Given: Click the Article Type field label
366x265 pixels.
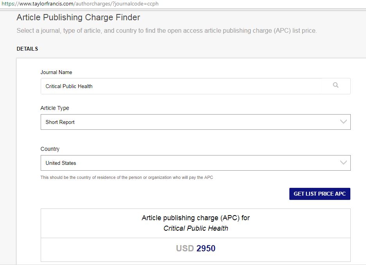Looking at the screenshot, I should [x=55, y=108].
